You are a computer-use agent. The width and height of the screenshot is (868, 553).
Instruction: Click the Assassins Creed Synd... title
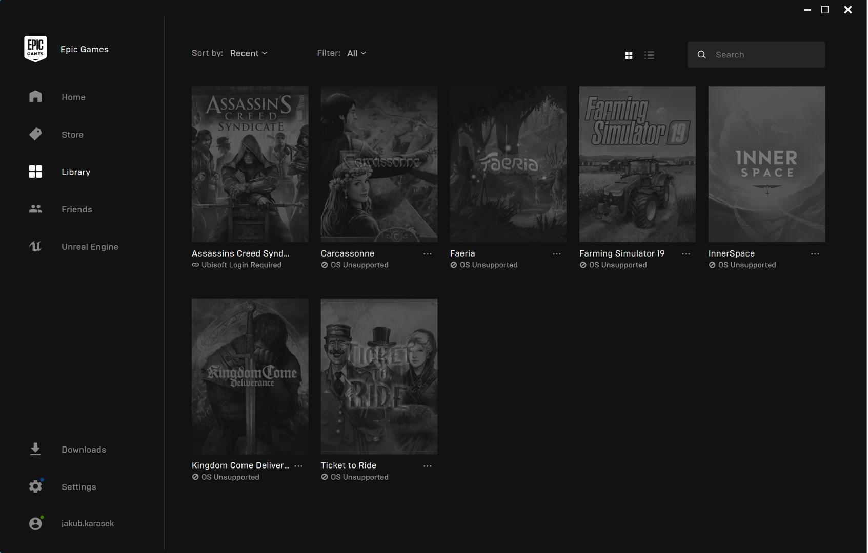240,253
